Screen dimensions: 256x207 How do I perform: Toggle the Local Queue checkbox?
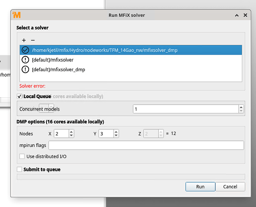19,96
